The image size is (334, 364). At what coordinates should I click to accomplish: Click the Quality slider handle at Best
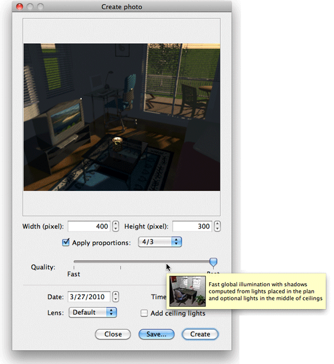click(x=213, y=262)
